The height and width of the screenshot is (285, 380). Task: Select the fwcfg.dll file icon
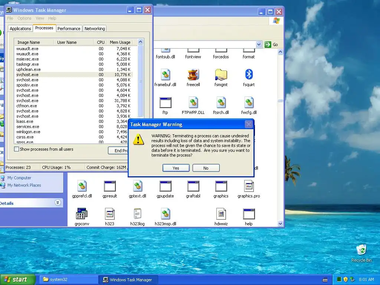pyautogui.click(x=249, y=103)
